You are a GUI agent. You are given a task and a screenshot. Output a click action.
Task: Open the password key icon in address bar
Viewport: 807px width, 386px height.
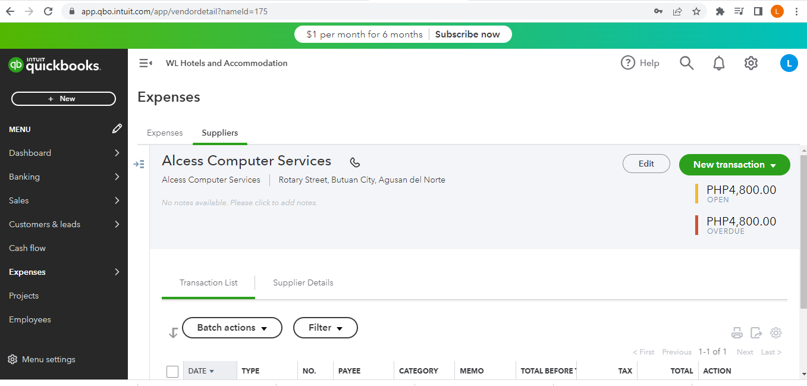pos(658,11)
